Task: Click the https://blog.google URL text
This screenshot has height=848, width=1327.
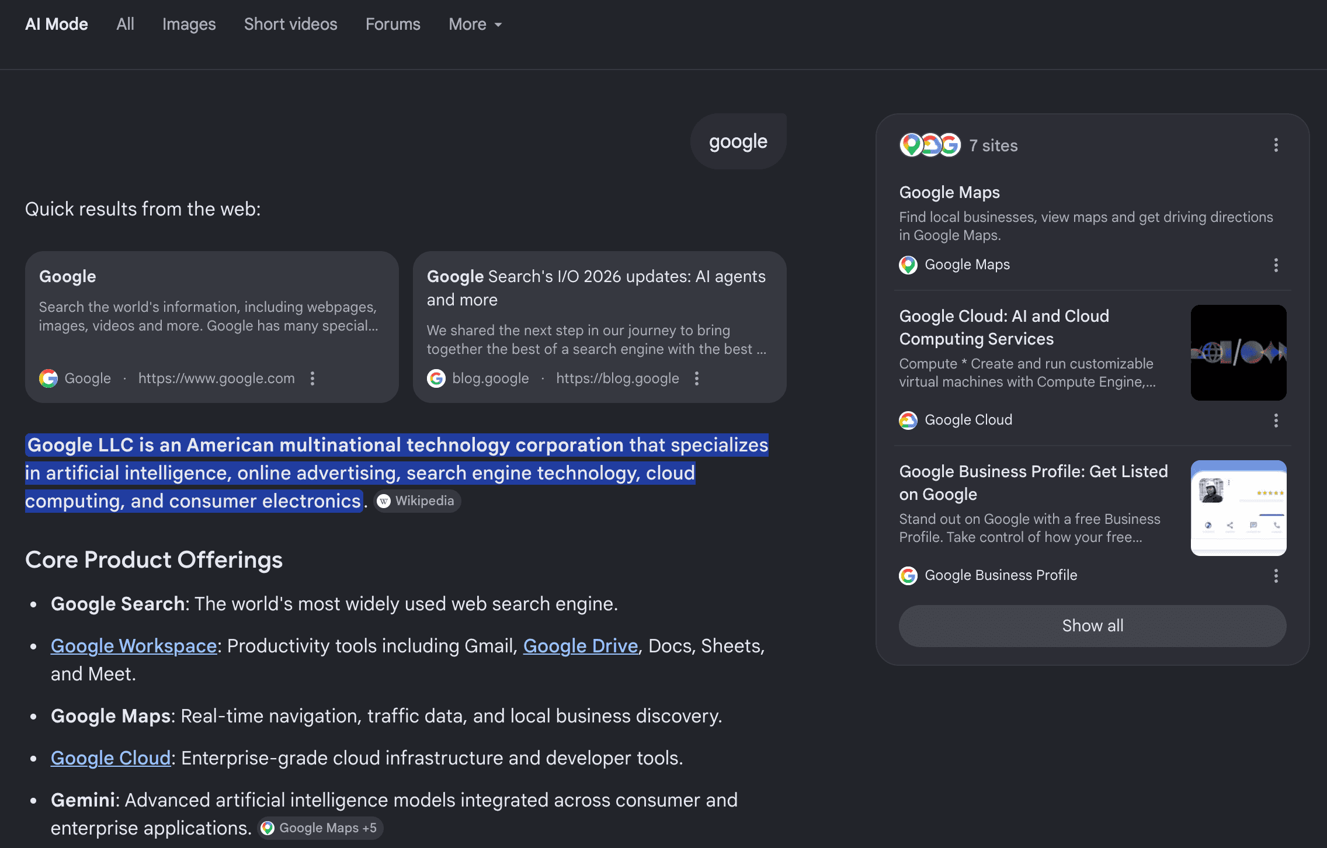Action: click(x=617, y=378)
